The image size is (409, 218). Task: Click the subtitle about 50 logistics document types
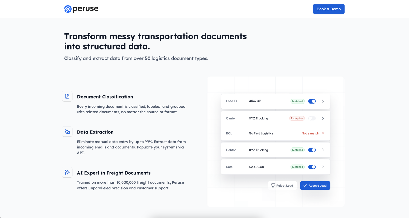(x=136, y=58)
